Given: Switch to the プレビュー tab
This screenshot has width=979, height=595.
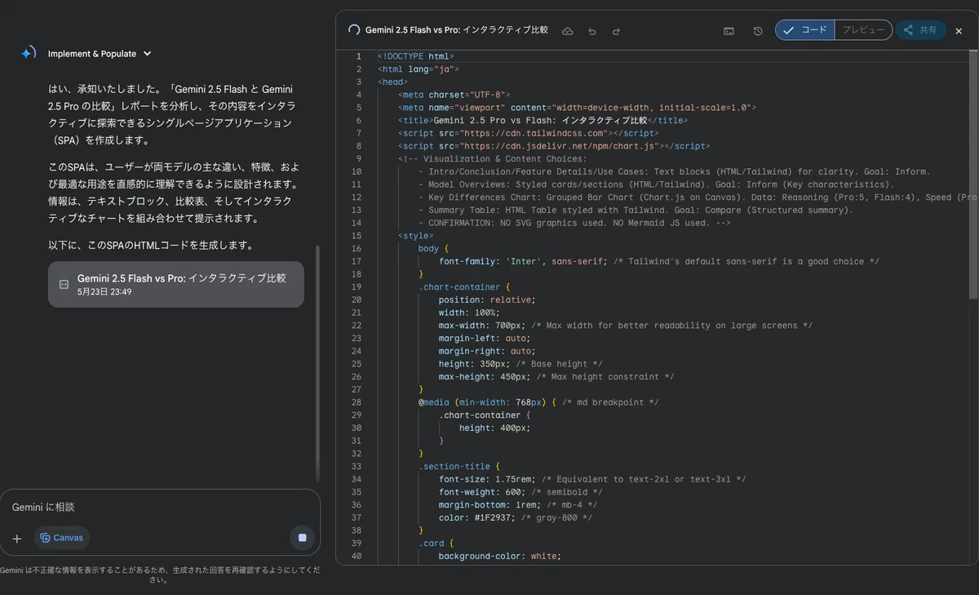Looking at the screenshot, I should (863, 30).
